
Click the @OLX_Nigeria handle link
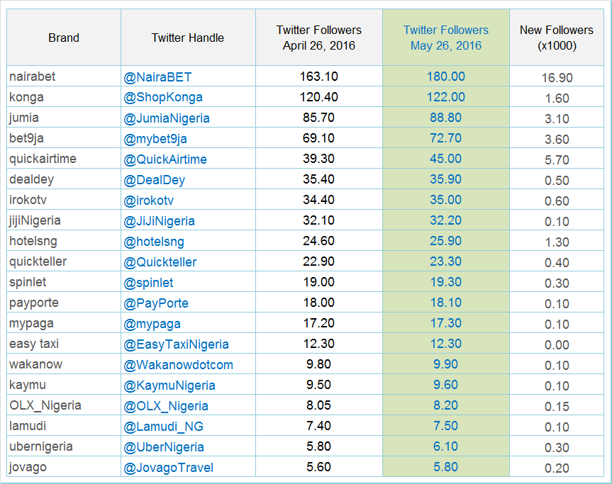[166, 406]
